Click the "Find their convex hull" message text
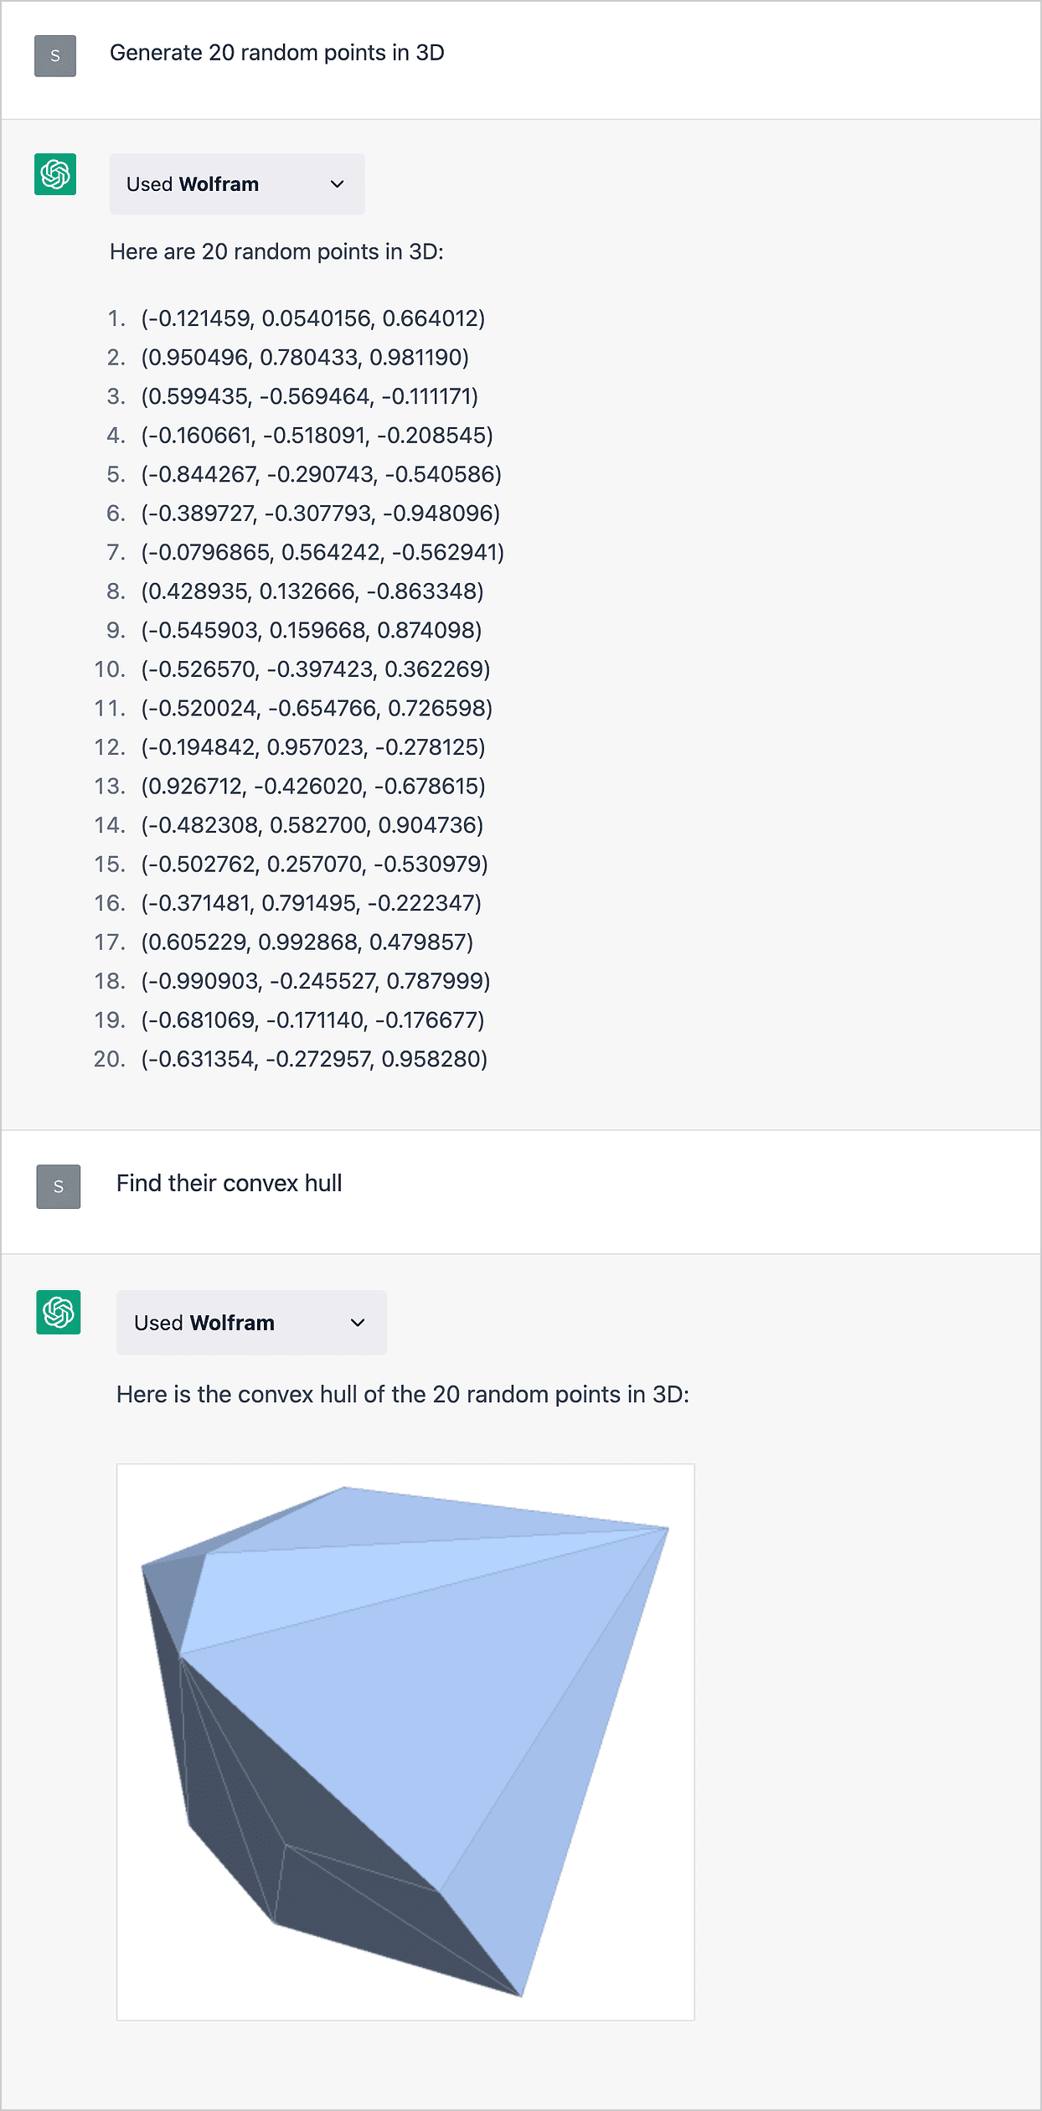 (x=229, y=1183)
